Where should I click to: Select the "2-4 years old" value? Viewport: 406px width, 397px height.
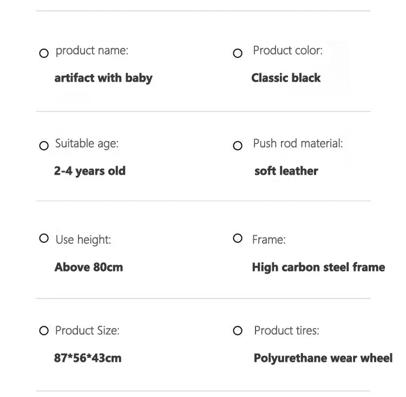coord(90,171)
